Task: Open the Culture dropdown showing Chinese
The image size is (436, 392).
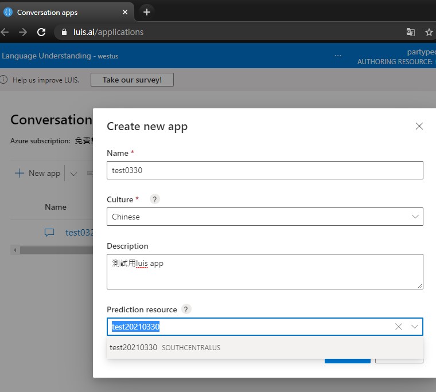Action: tap(264, 217)
